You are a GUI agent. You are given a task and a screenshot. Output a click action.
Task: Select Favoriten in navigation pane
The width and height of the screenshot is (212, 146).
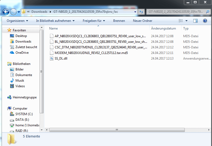click(19, 30)
